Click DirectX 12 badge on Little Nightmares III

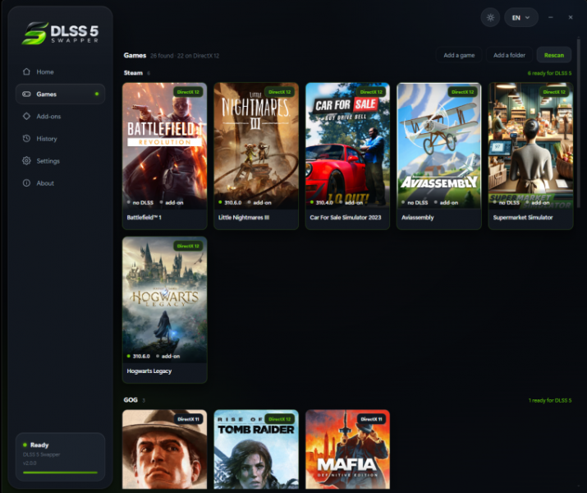click(x=279, y=92)
